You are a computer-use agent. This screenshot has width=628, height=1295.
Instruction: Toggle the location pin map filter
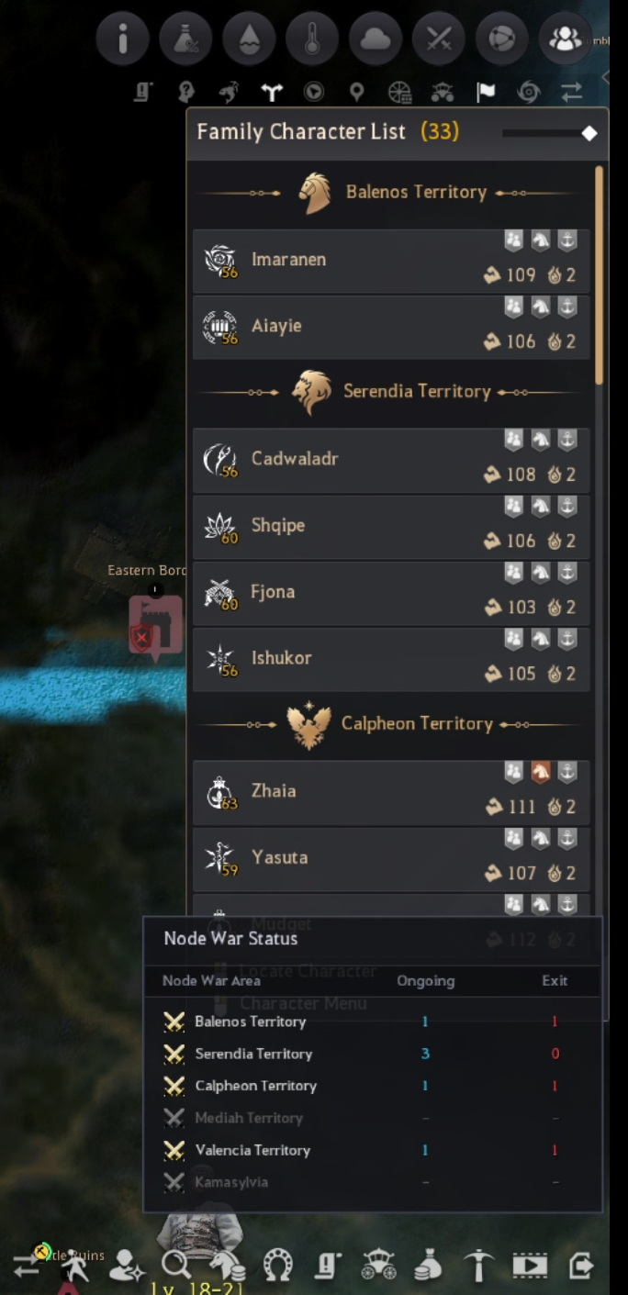click(x=357, y=92)
